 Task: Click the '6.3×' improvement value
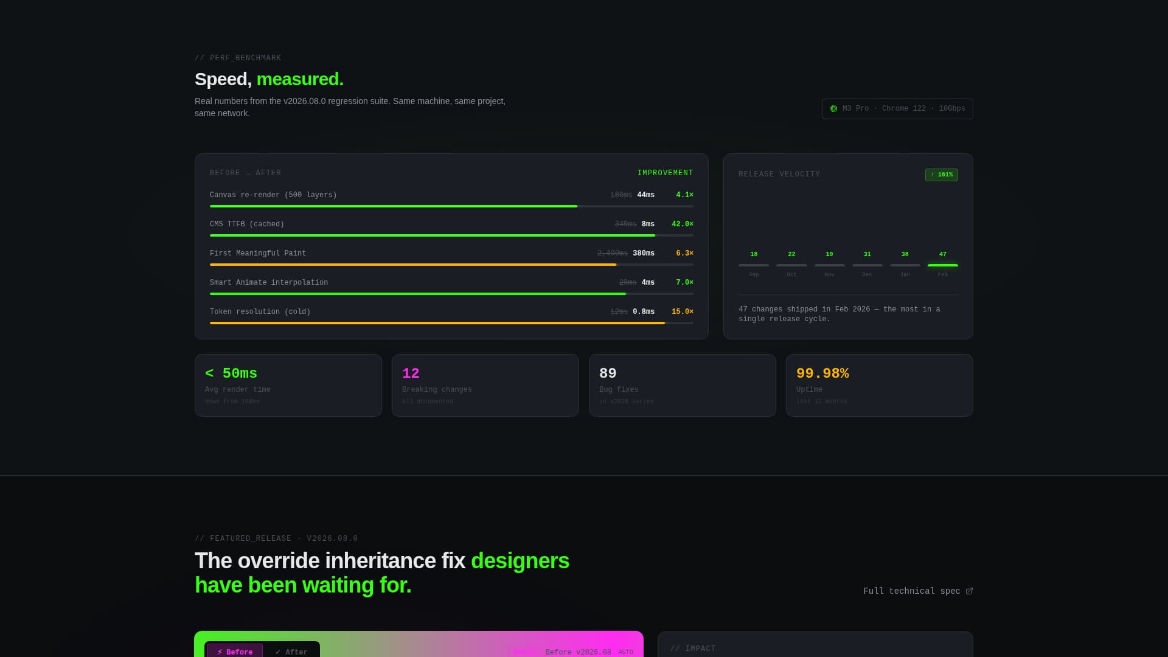[684, 254]
